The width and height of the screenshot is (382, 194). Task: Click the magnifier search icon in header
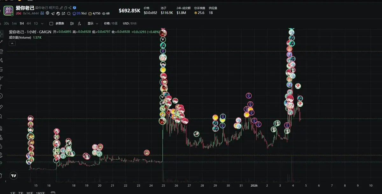pos(69,13)
